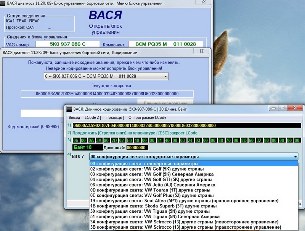This screenshot has height=231, width=305.
Task: Select the byte cell 02
Action: (x=122, y=140)
